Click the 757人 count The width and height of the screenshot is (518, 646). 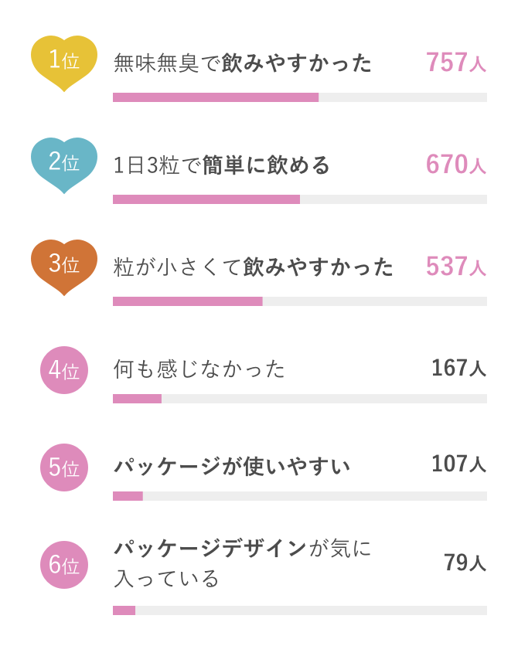[456, 63]
